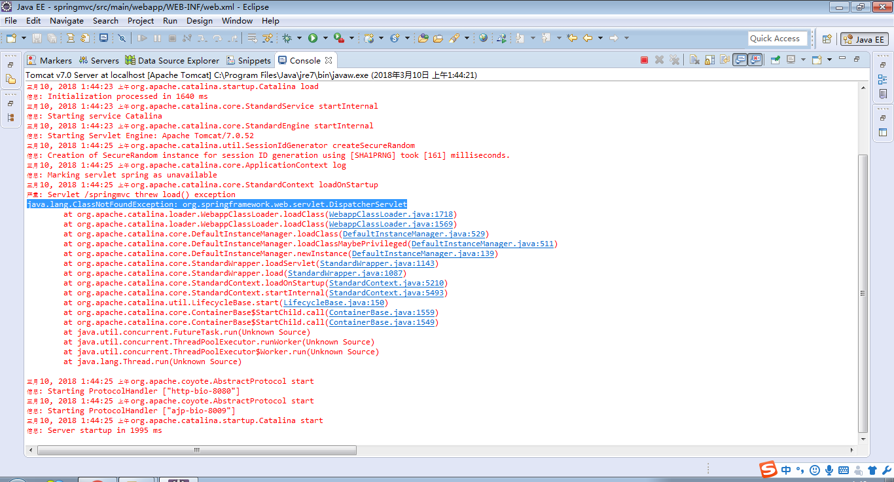Viewport: 894px width, 482px height.
Task: Click the red Terminate button in Console
Action: click(x=644, y=60)
